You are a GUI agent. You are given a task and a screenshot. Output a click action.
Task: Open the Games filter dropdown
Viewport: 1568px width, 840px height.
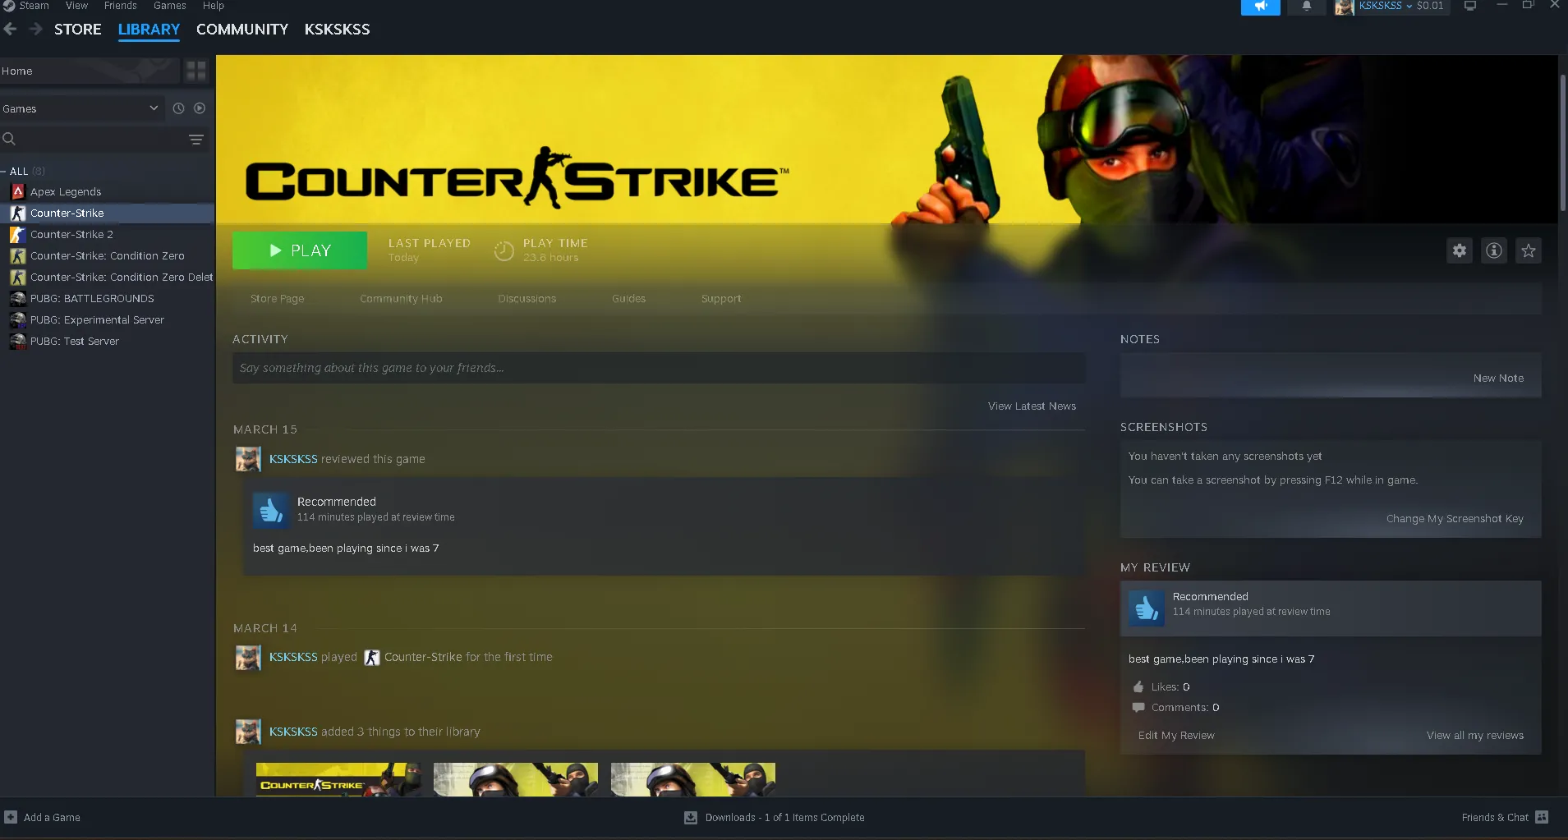point(80,108)
